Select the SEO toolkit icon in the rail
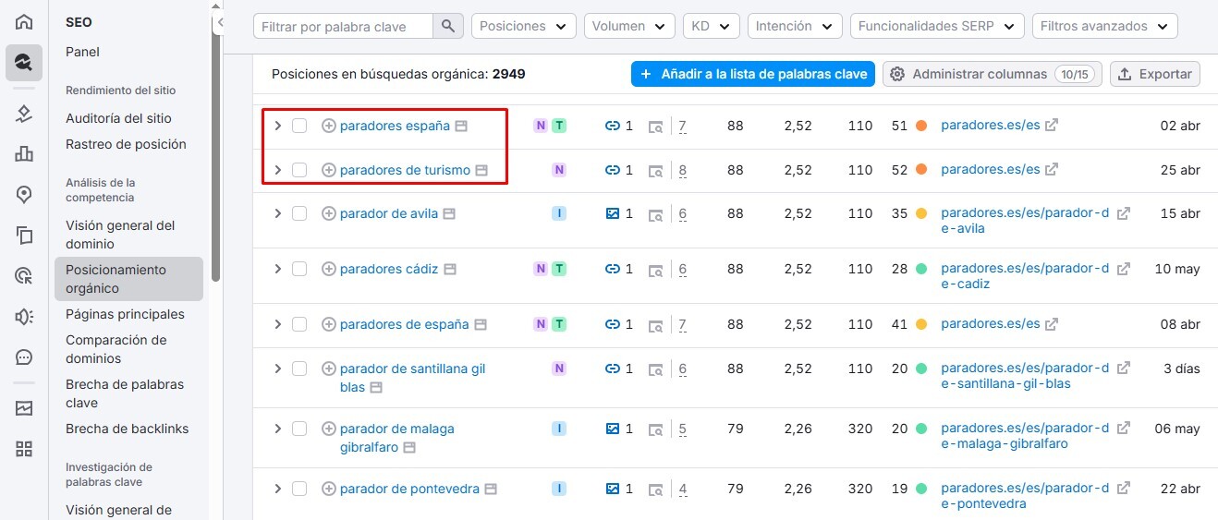Viewport: 1218px width, 520px height. tap(24, 63)
